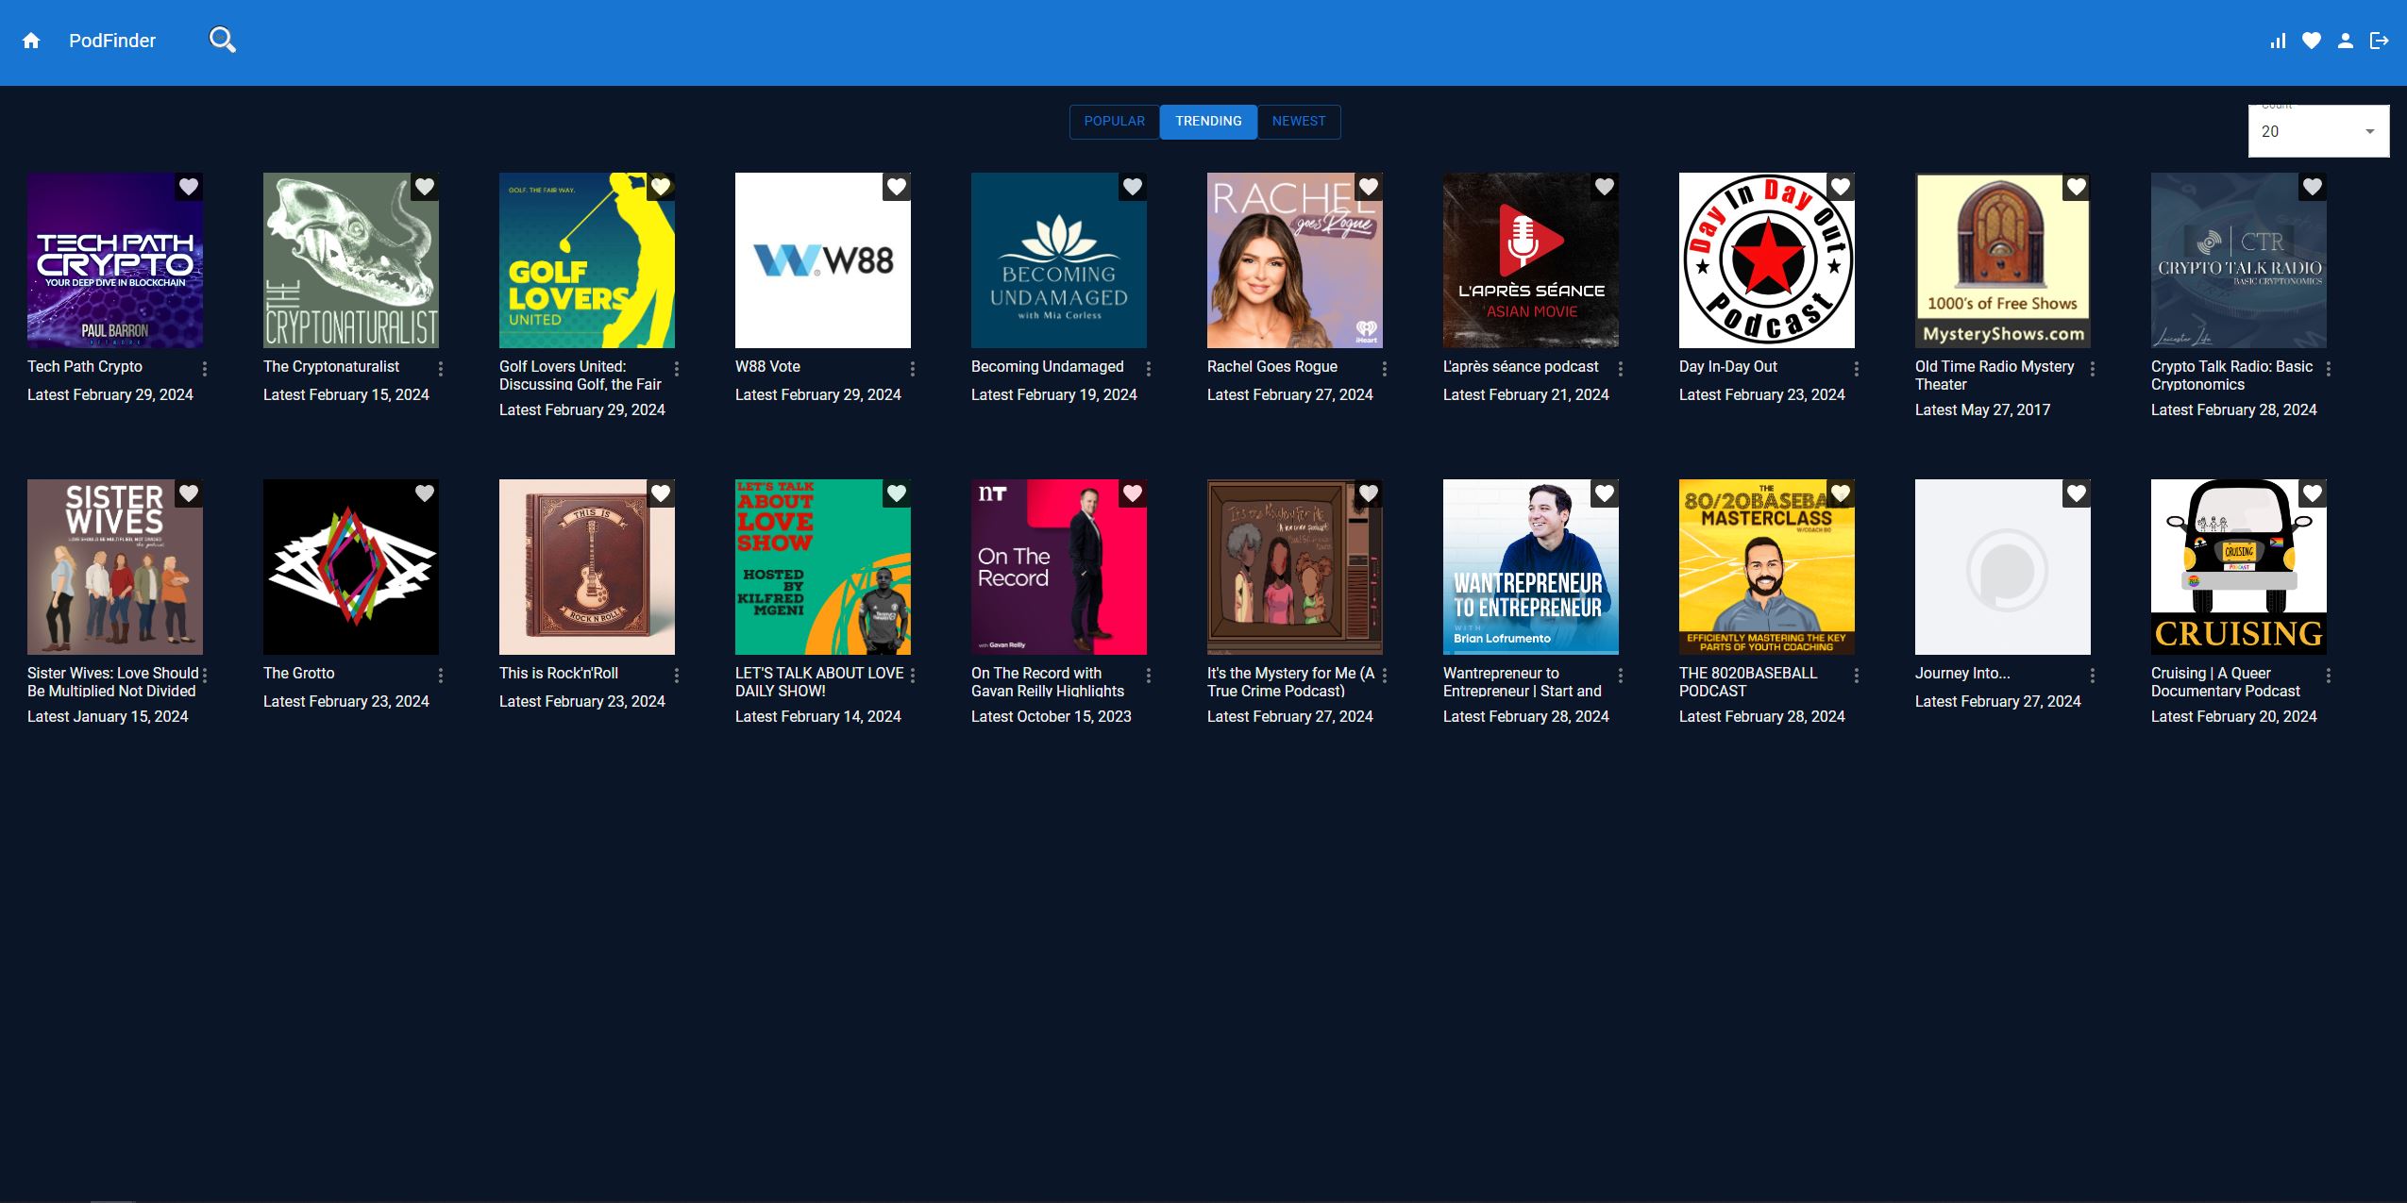Expand the Count dropdown showing 20
Viewport: 2407px width, 1203px height.
[2318, 132]
